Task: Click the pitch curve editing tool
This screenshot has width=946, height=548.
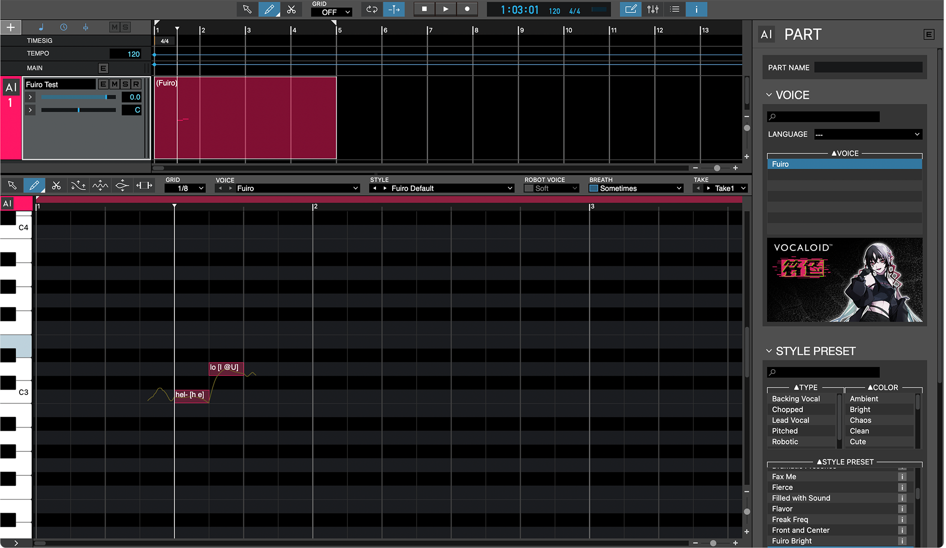Action: coord(78,185)
